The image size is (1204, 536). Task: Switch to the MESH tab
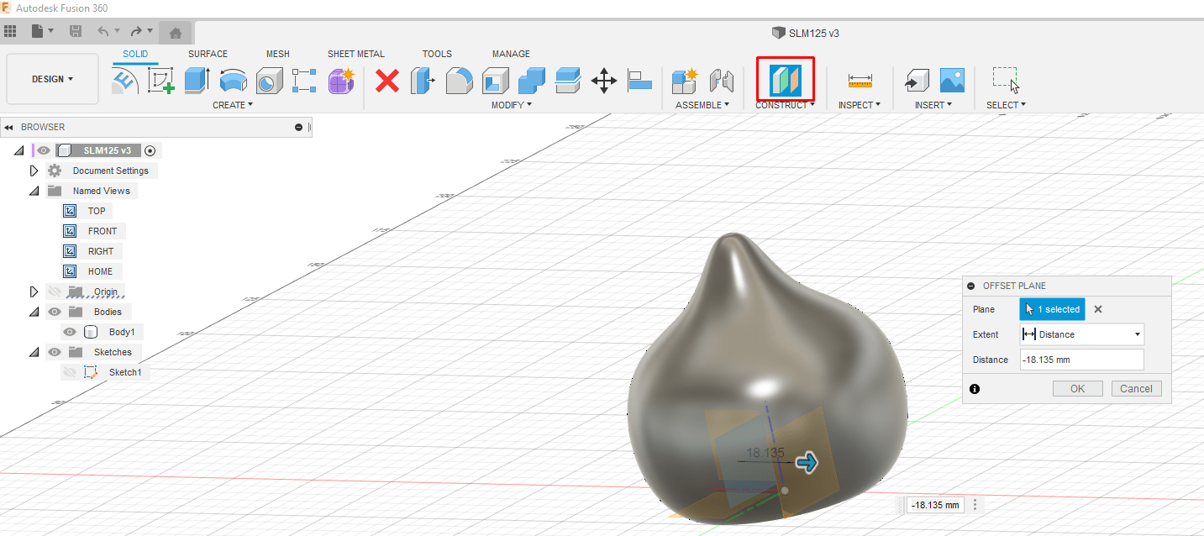pos(278,54)
